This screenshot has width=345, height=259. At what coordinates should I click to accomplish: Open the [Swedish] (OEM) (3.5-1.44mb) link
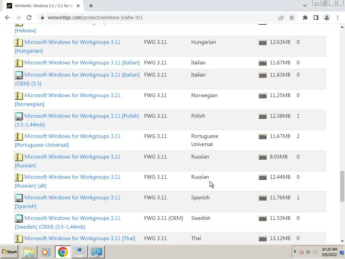tap(50, 227)
